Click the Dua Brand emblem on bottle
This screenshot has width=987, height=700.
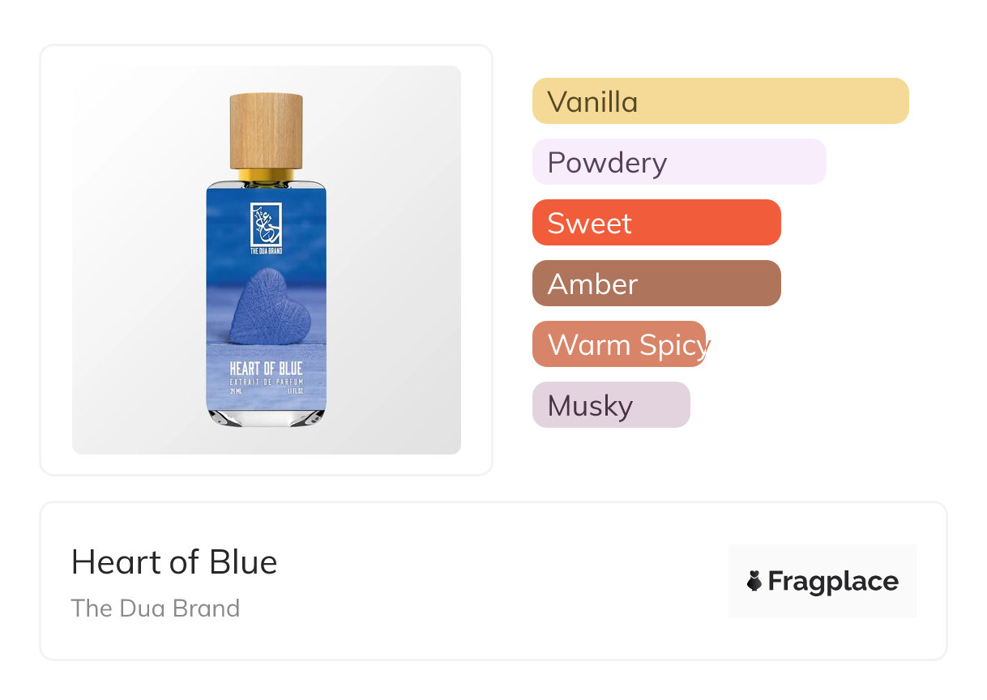(266, 224)
